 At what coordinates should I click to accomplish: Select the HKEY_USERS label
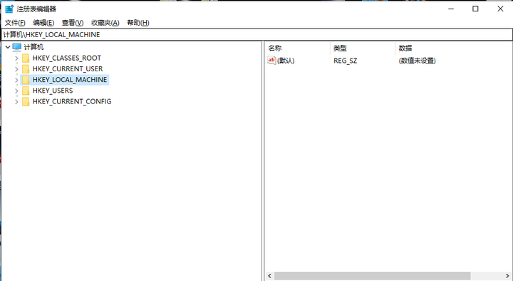click(53, 91)
